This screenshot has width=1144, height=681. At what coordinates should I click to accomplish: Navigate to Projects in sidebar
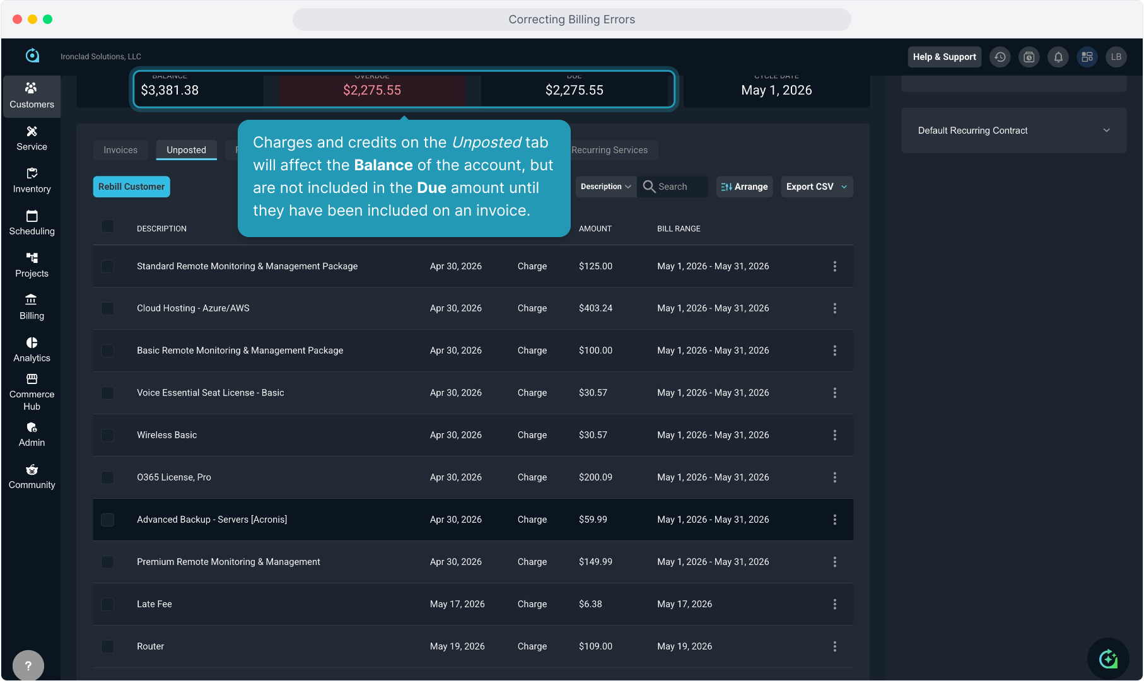[x=32, y=265]
